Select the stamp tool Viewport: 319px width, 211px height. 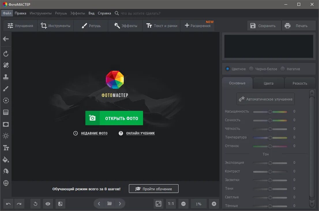[x=6, y=77]
